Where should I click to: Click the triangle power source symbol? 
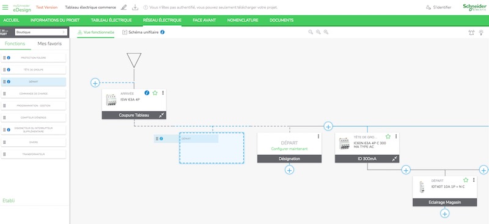(x=134, y=60)
